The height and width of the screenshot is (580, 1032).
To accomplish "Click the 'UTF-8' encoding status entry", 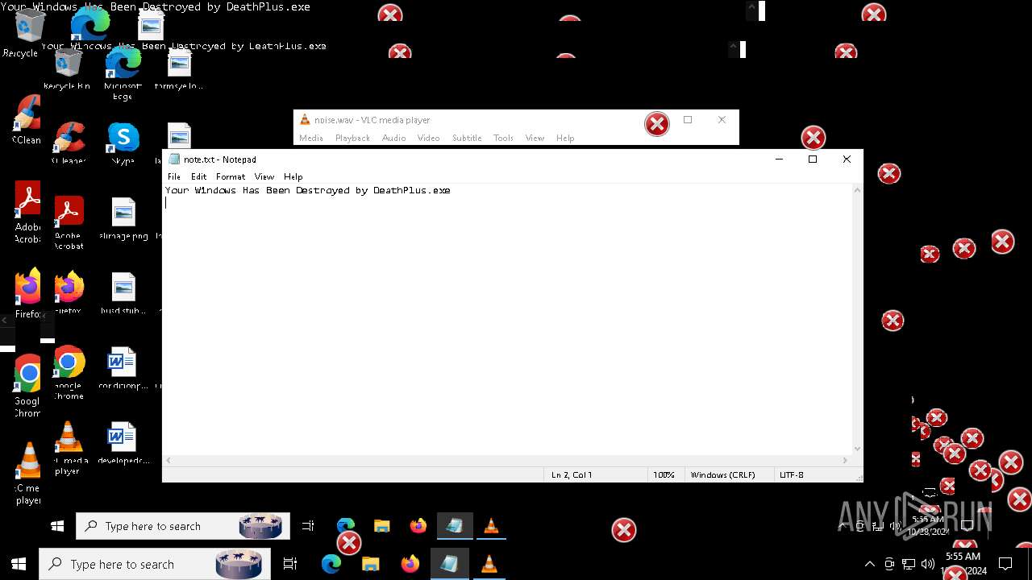I will tap(792, 474).
